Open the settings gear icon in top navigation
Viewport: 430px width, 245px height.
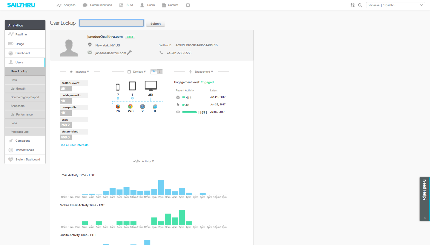coord(188,5)
